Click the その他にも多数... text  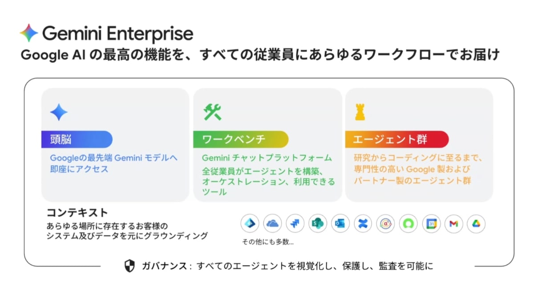tap(267, 242)
